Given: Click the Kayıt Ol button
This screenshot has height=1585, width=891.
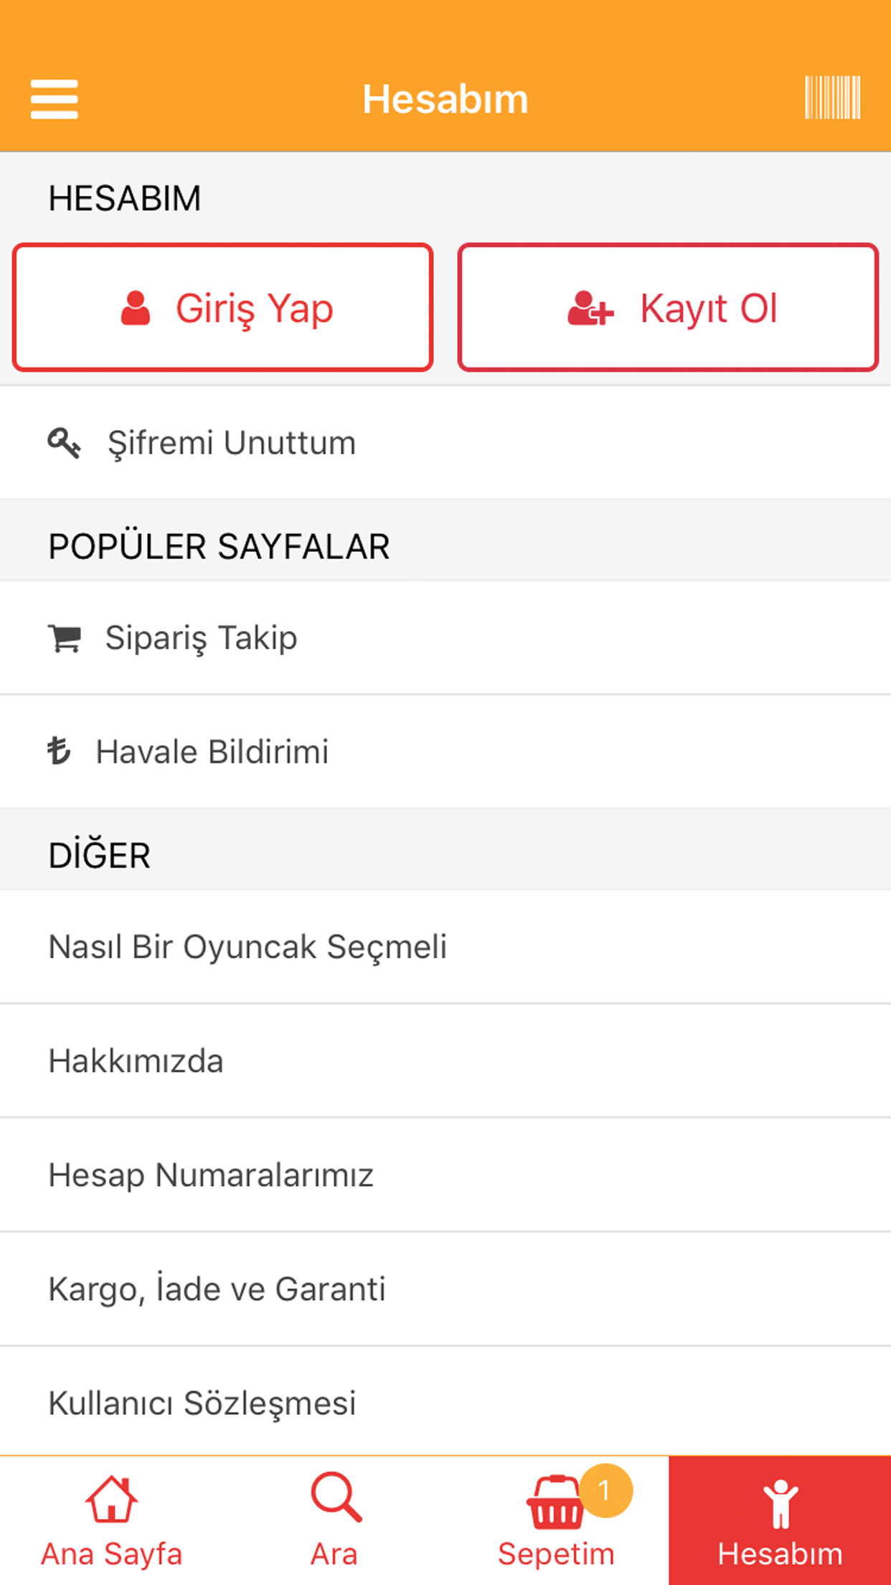Looking at the screenshot, I should (x=668, y=307).
